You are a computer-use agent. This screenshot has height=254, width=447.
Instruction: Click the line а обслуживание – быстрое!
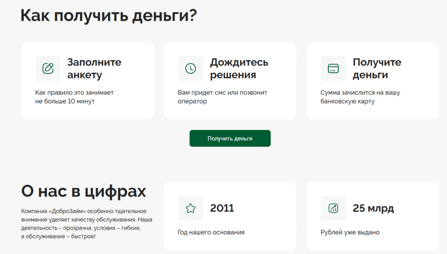tap(58, 236)
